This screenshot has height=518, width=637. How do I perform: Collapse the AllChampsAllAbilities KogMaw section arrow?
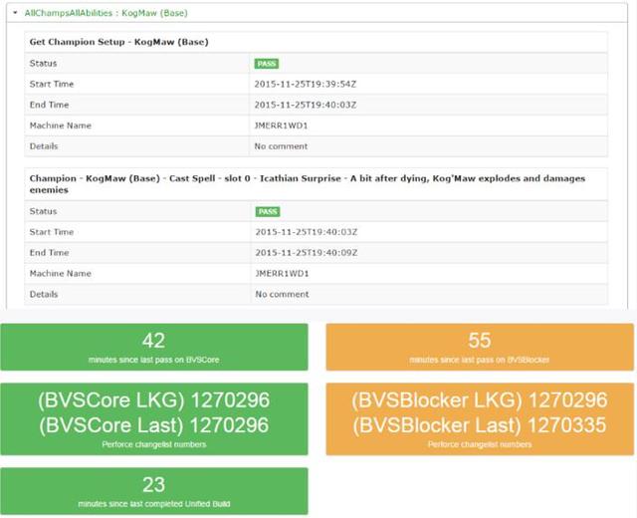[15, 13]
